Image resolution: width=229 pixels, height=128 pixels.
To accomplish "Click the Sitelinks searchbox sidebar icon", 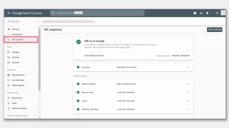I will pyautogui.click(x=8, y=108).
